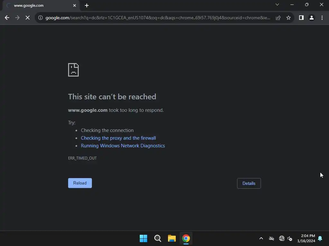Open Chrome three-dot menu
The width and height of the screenshot is (329, 246).
tap(322, 18)
